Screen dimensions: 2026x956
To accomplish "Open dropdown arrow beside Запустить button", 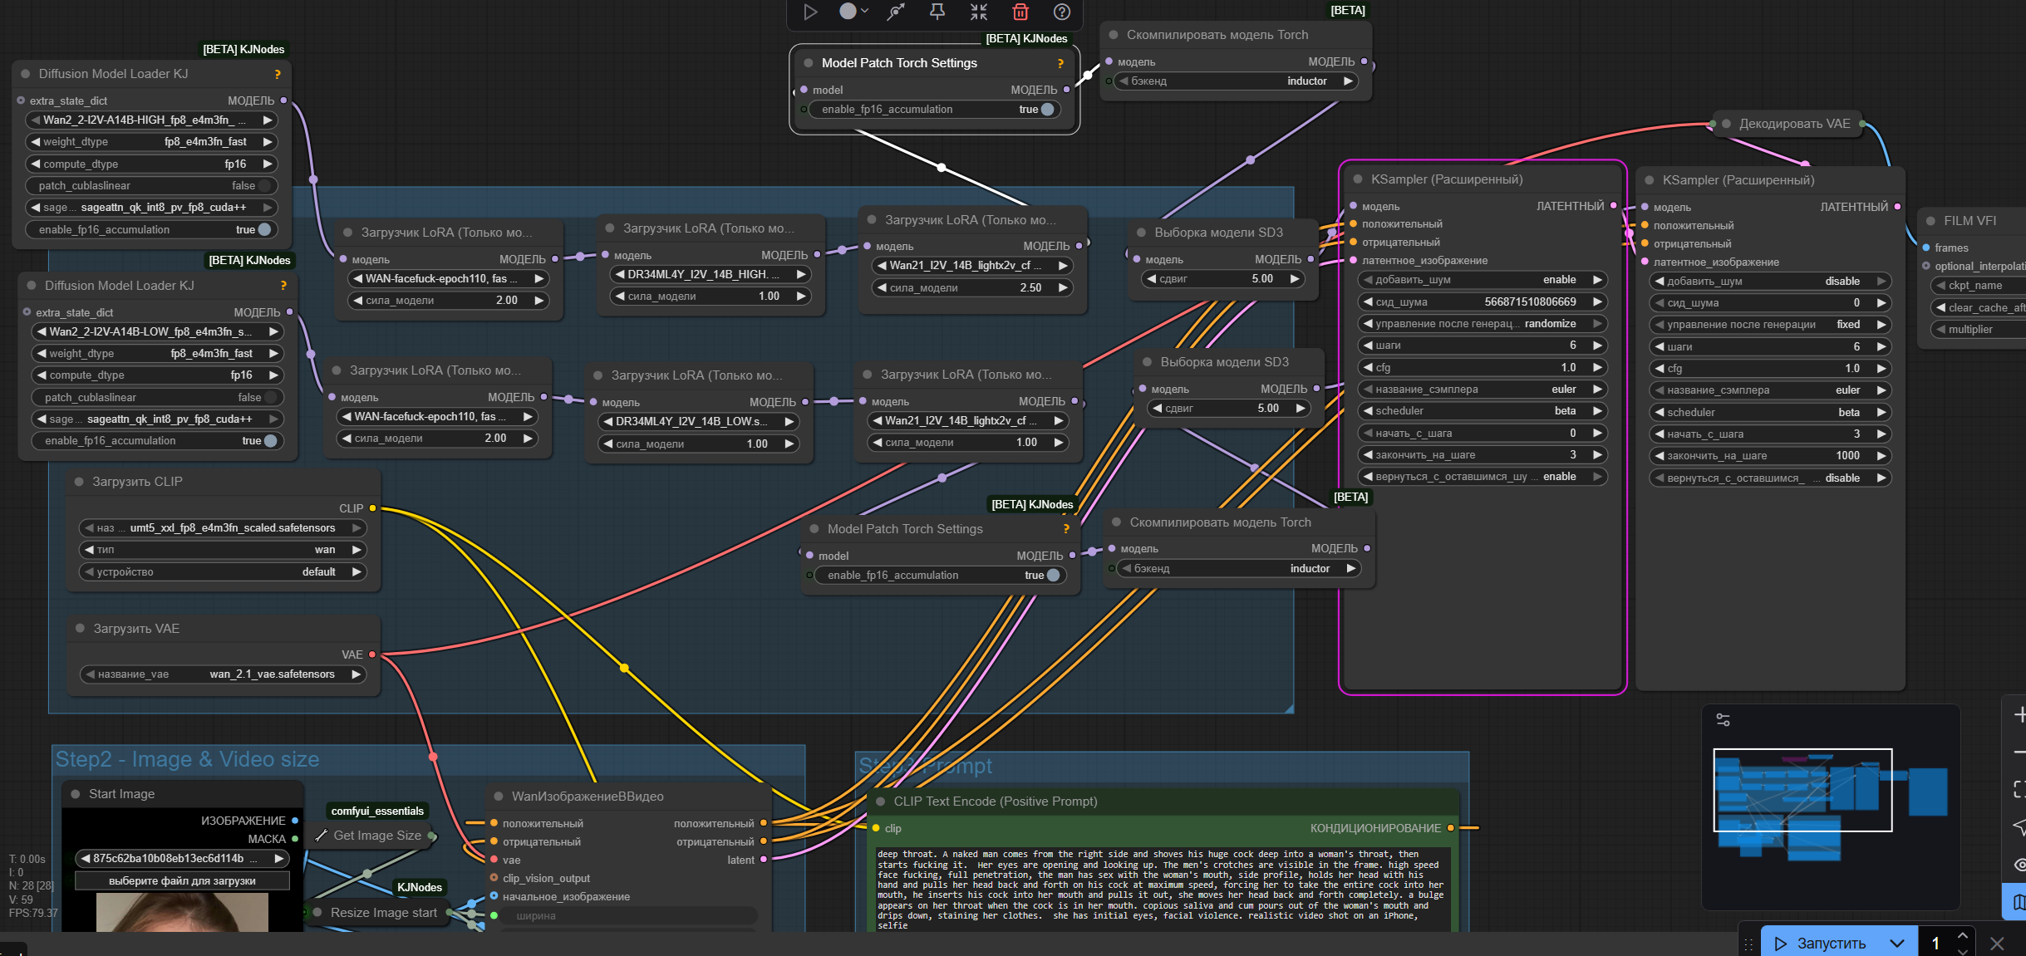I will click(1896, 944).
